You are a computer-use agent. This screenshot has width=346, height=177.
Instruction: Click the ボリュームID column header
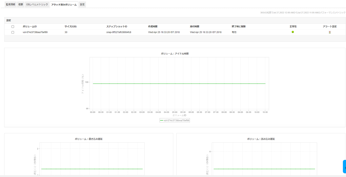[30, 27]
